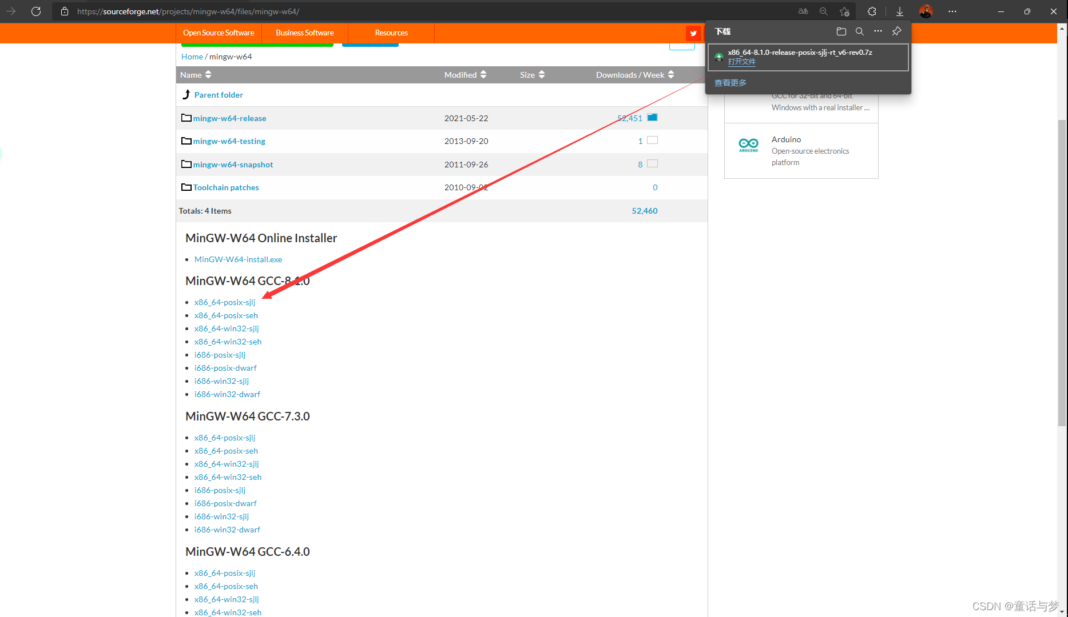Search downloads with magnifier icon

[860, 31]
